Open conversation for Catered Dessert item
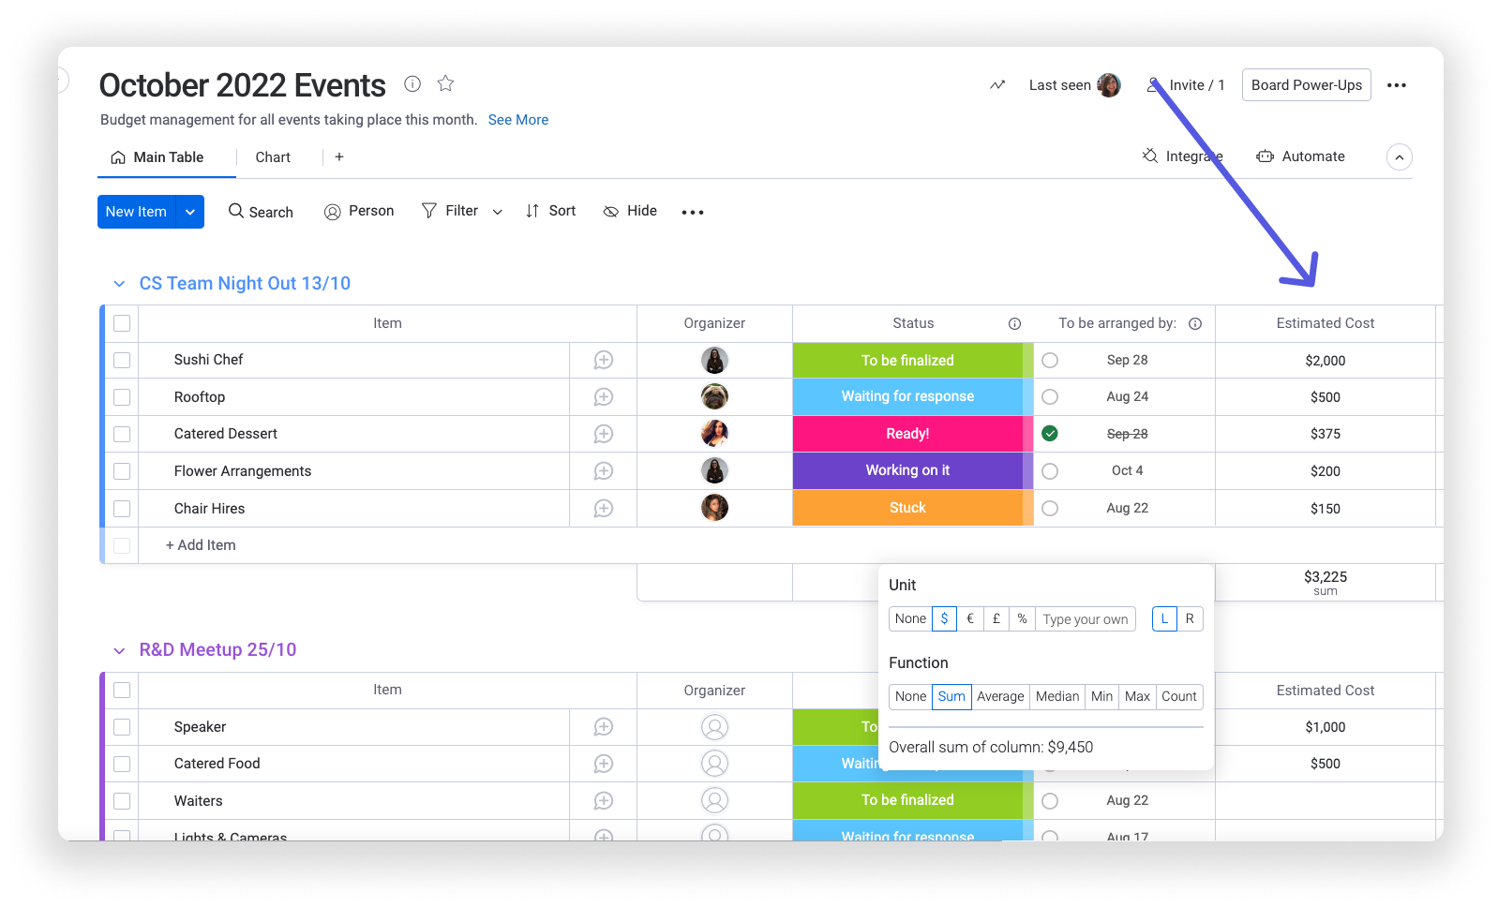Image resolution: width=1498 pixels, height=907 pixels. pyautogui.click(x=604, y=434)
